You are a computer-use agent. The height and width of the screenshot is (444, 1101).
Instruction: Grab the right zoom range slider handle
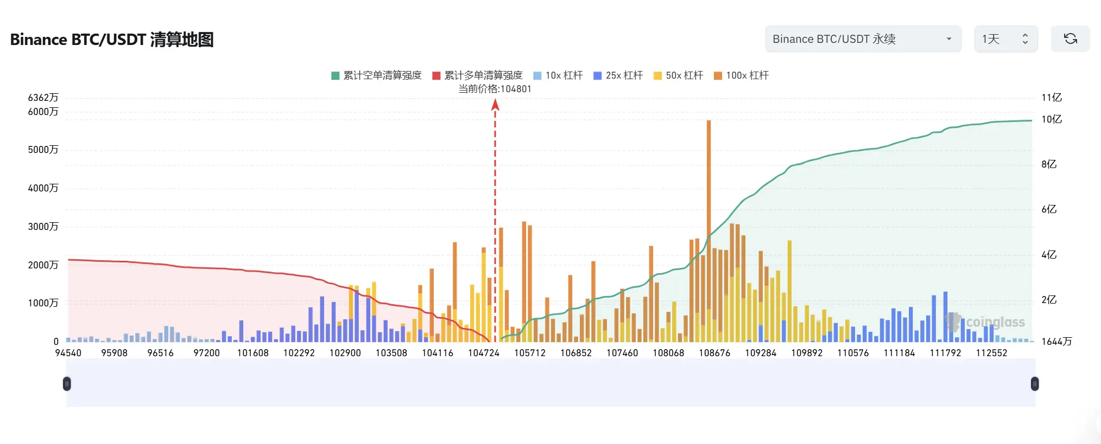[x=1035, y=384]
